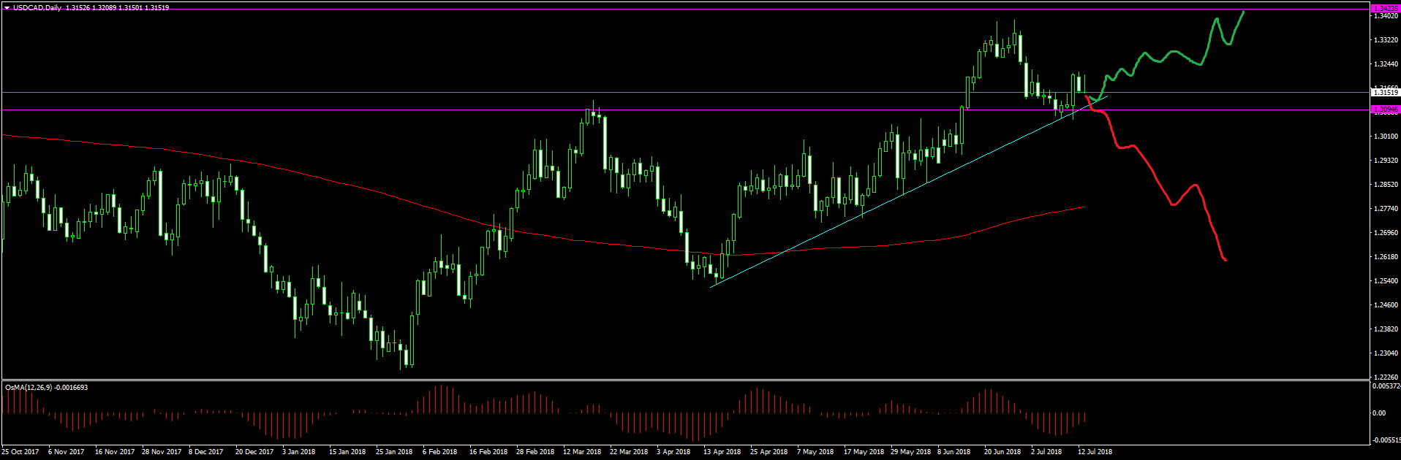Viewport: 1401px width, 460px height.
Task: Click the 1.26180 price scale value
Action: (1386, 257)
